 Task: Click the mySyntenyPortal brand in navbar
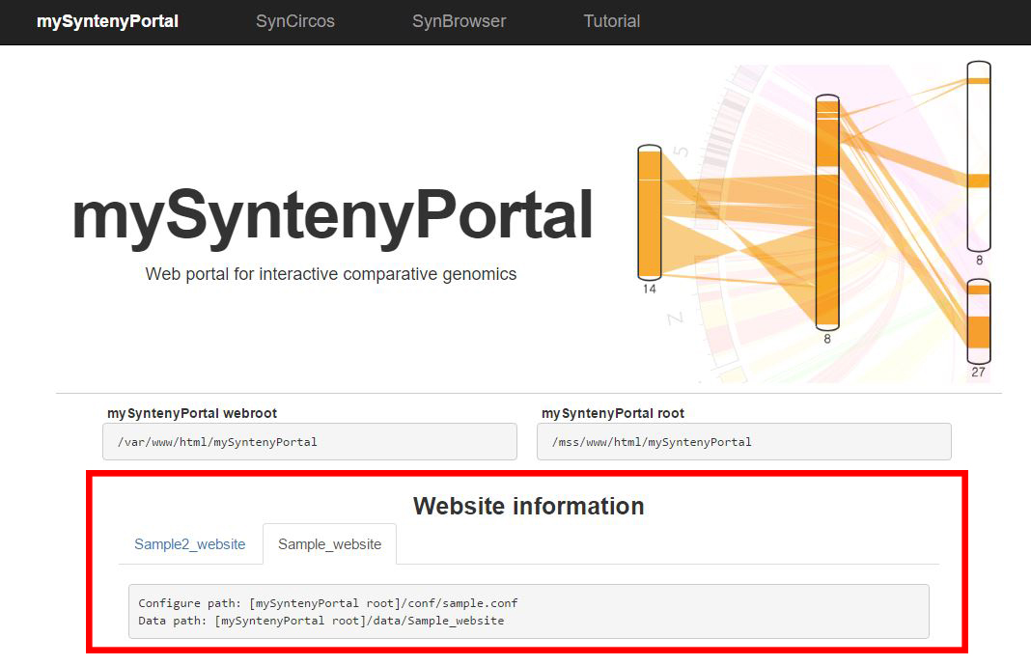point(107,21)
